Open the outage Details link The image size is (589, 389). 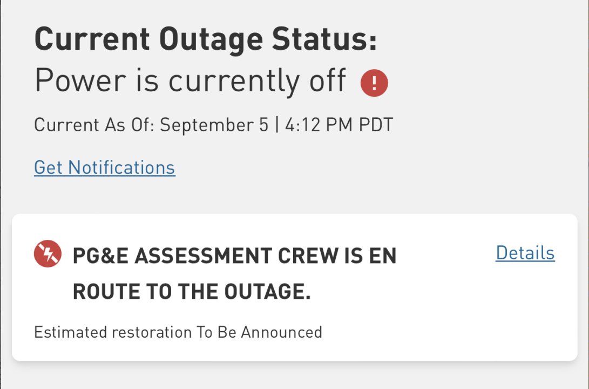525,253
